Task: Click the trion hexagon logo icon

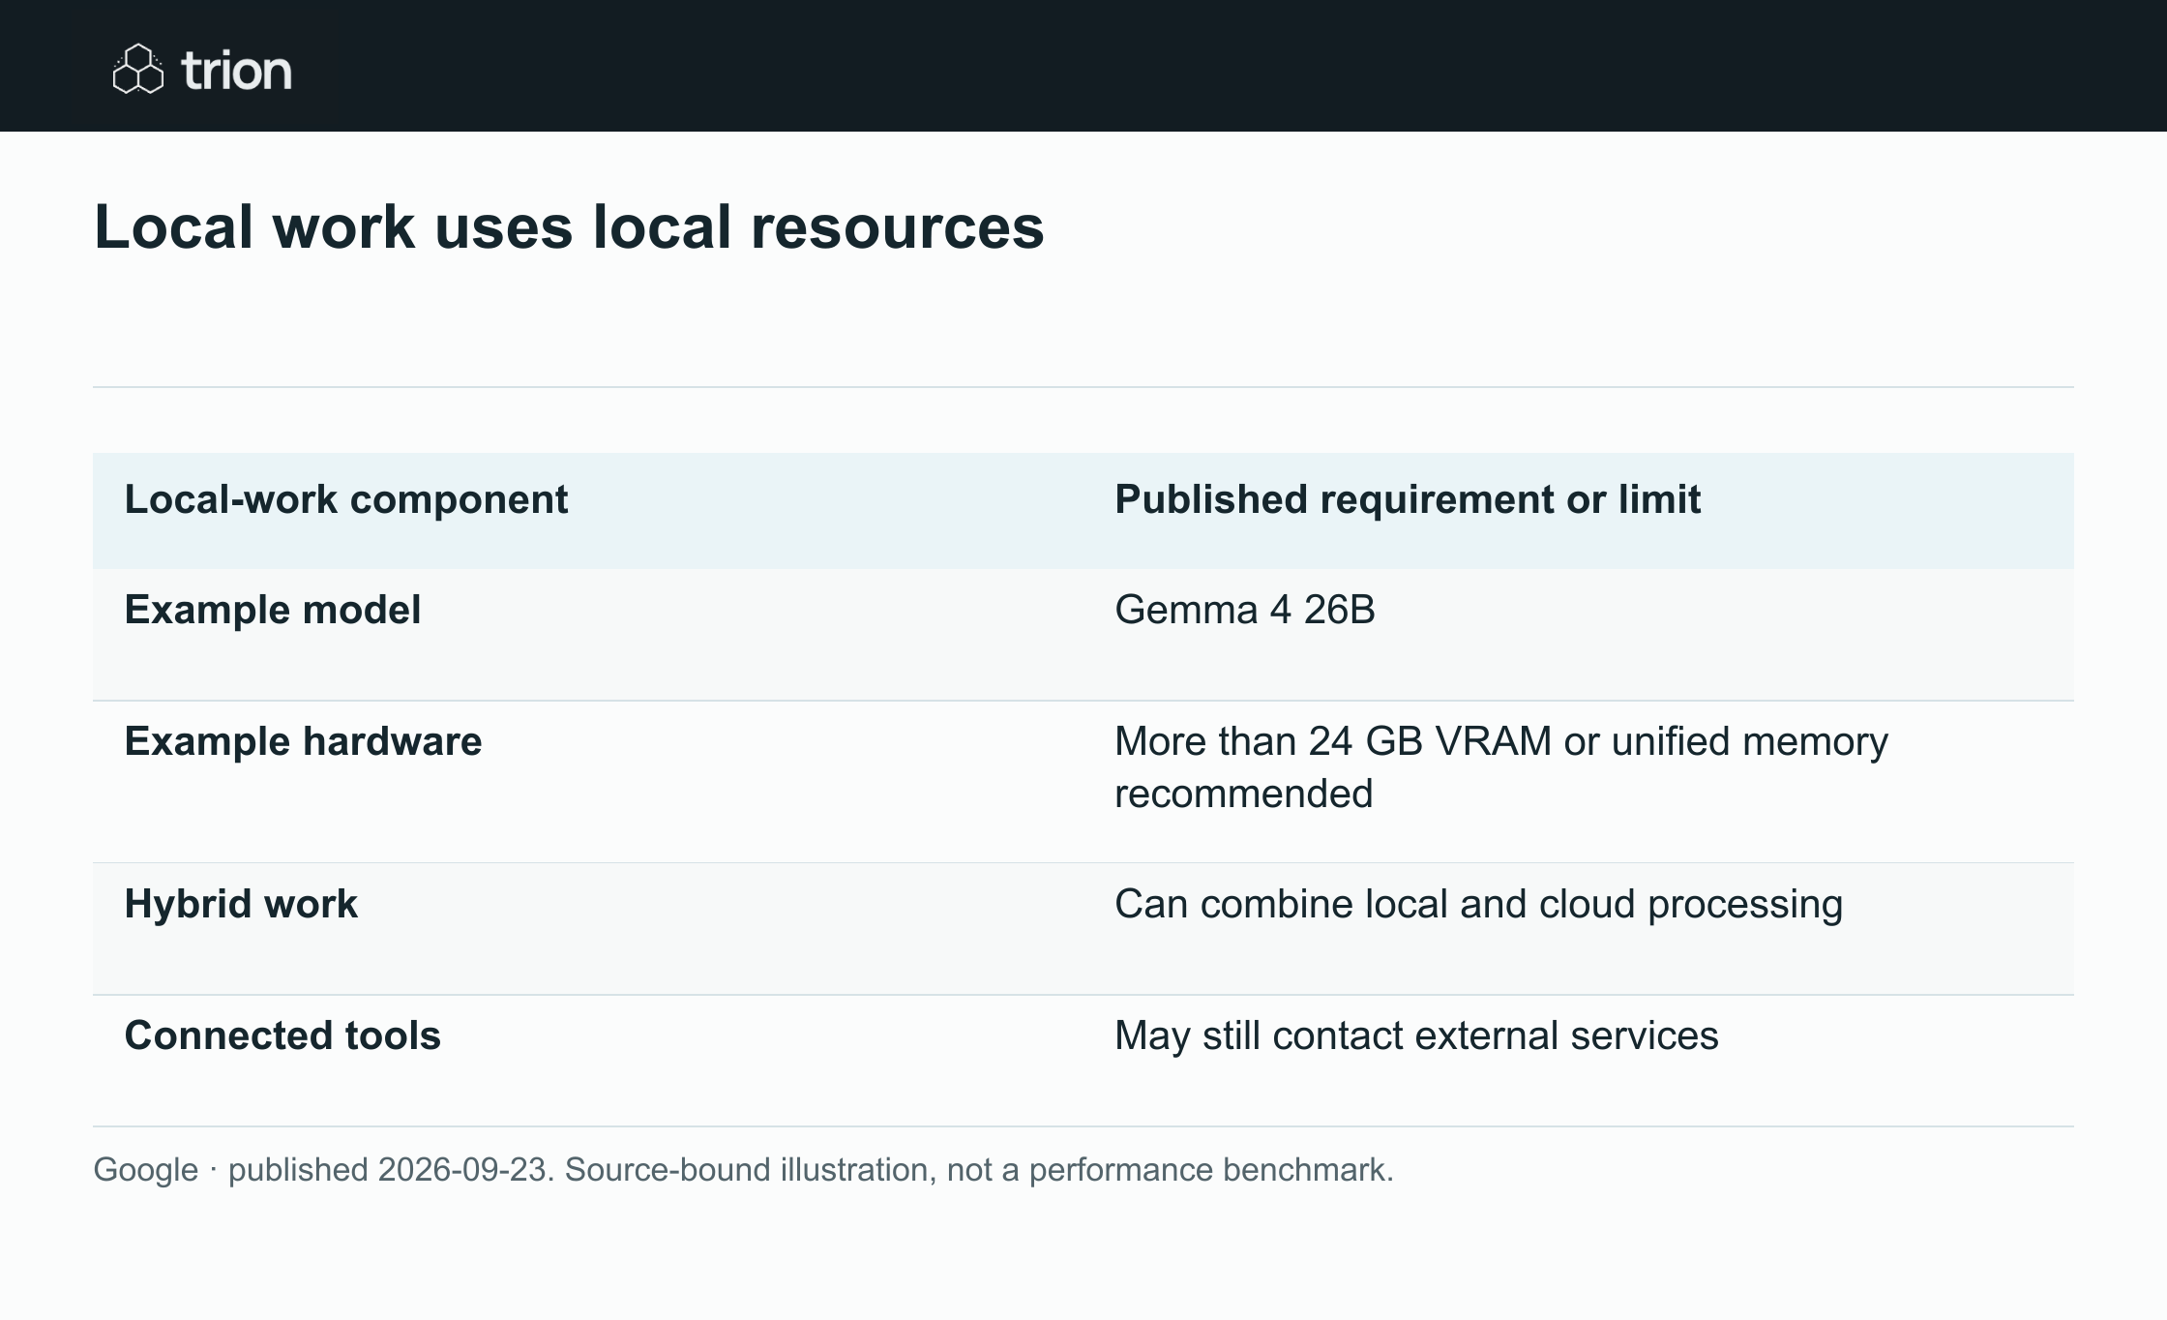Action: [x=138, y=69]
